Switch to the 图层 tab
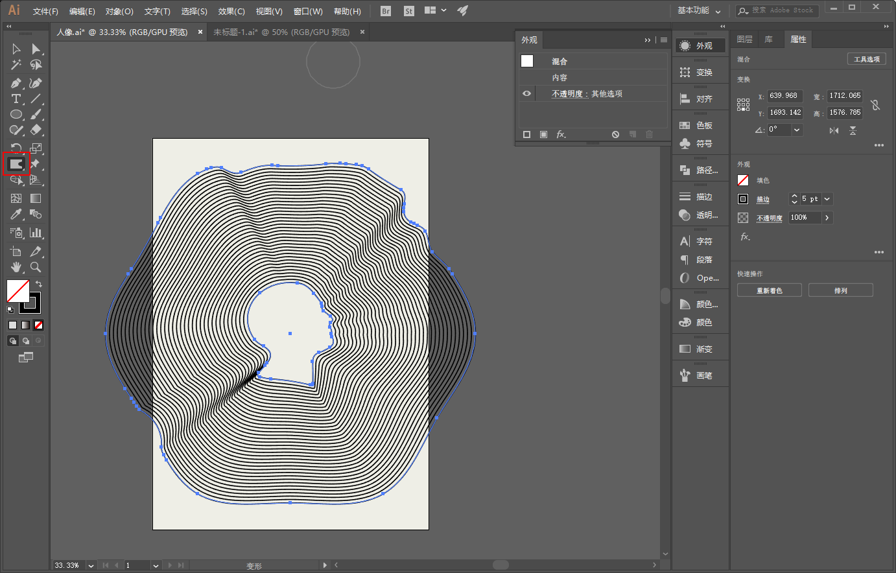896x573 pixels. click(744, 40)
